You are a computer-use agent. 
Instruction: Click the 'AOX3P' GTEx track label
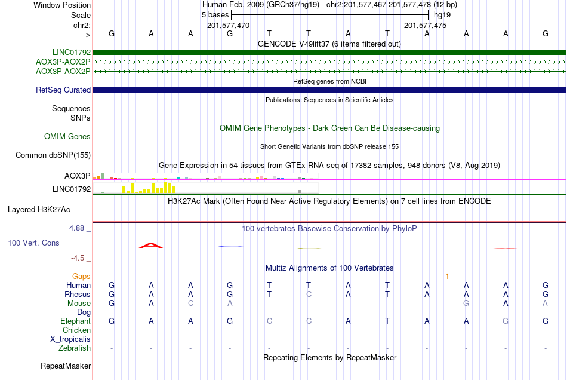point(78,176)
